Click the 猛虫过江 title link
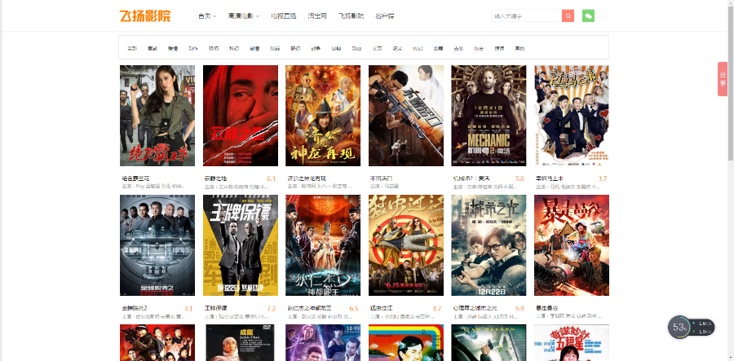 point(382,308)
